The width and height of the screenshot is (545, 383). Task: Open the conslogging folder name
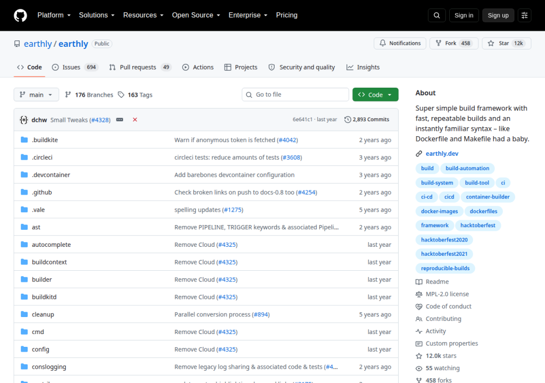(49, 367)
